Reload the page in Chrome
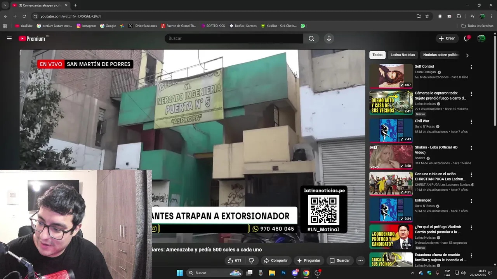The image size is (497, 279). click(24, 16)
